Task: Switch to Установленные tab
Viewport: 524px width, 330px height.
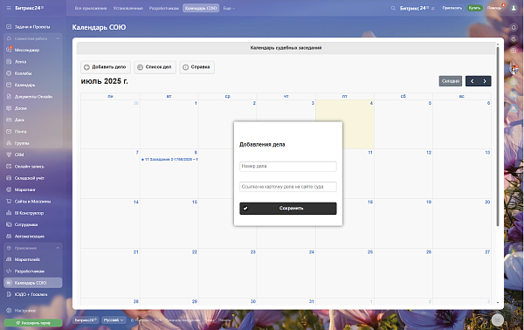Action: (128, 9)
